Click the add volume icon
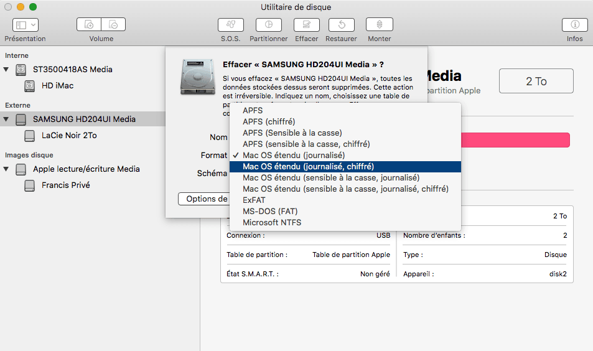This screenshot has height=351, width=593. [89, 25]
